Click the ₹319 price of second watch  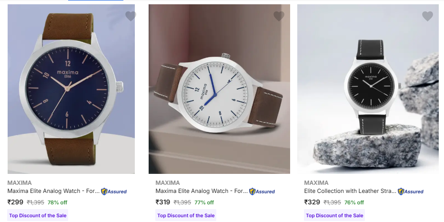point(163,202)
